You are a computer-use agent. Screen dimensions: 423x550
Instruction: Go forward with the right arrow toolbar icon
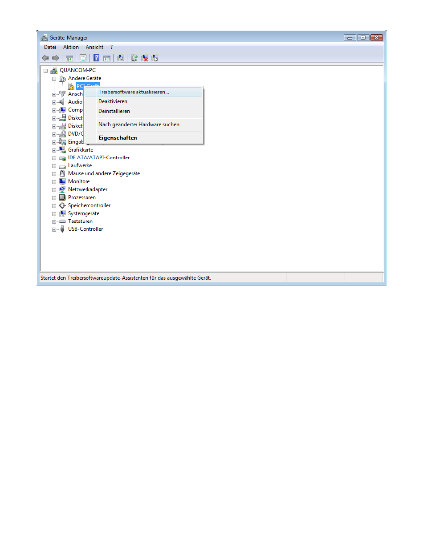pos(56,58)
